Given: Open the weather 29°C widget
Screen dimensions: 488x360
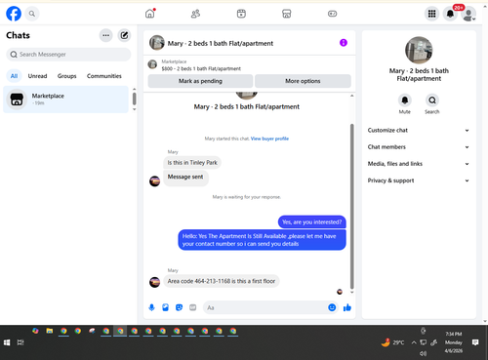Looking at the screenshot, I should coord(393,342).
